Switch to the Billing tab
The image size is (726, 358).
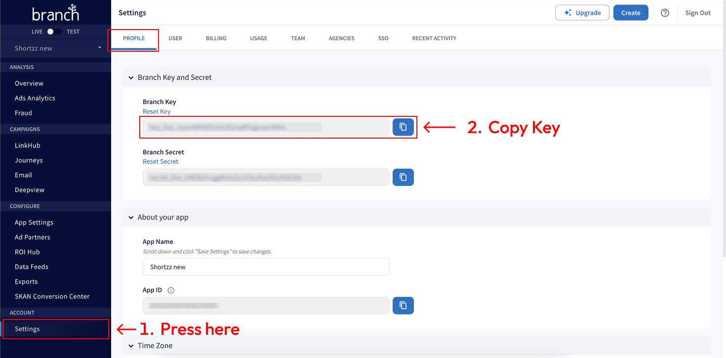click(x=216, y=38)
